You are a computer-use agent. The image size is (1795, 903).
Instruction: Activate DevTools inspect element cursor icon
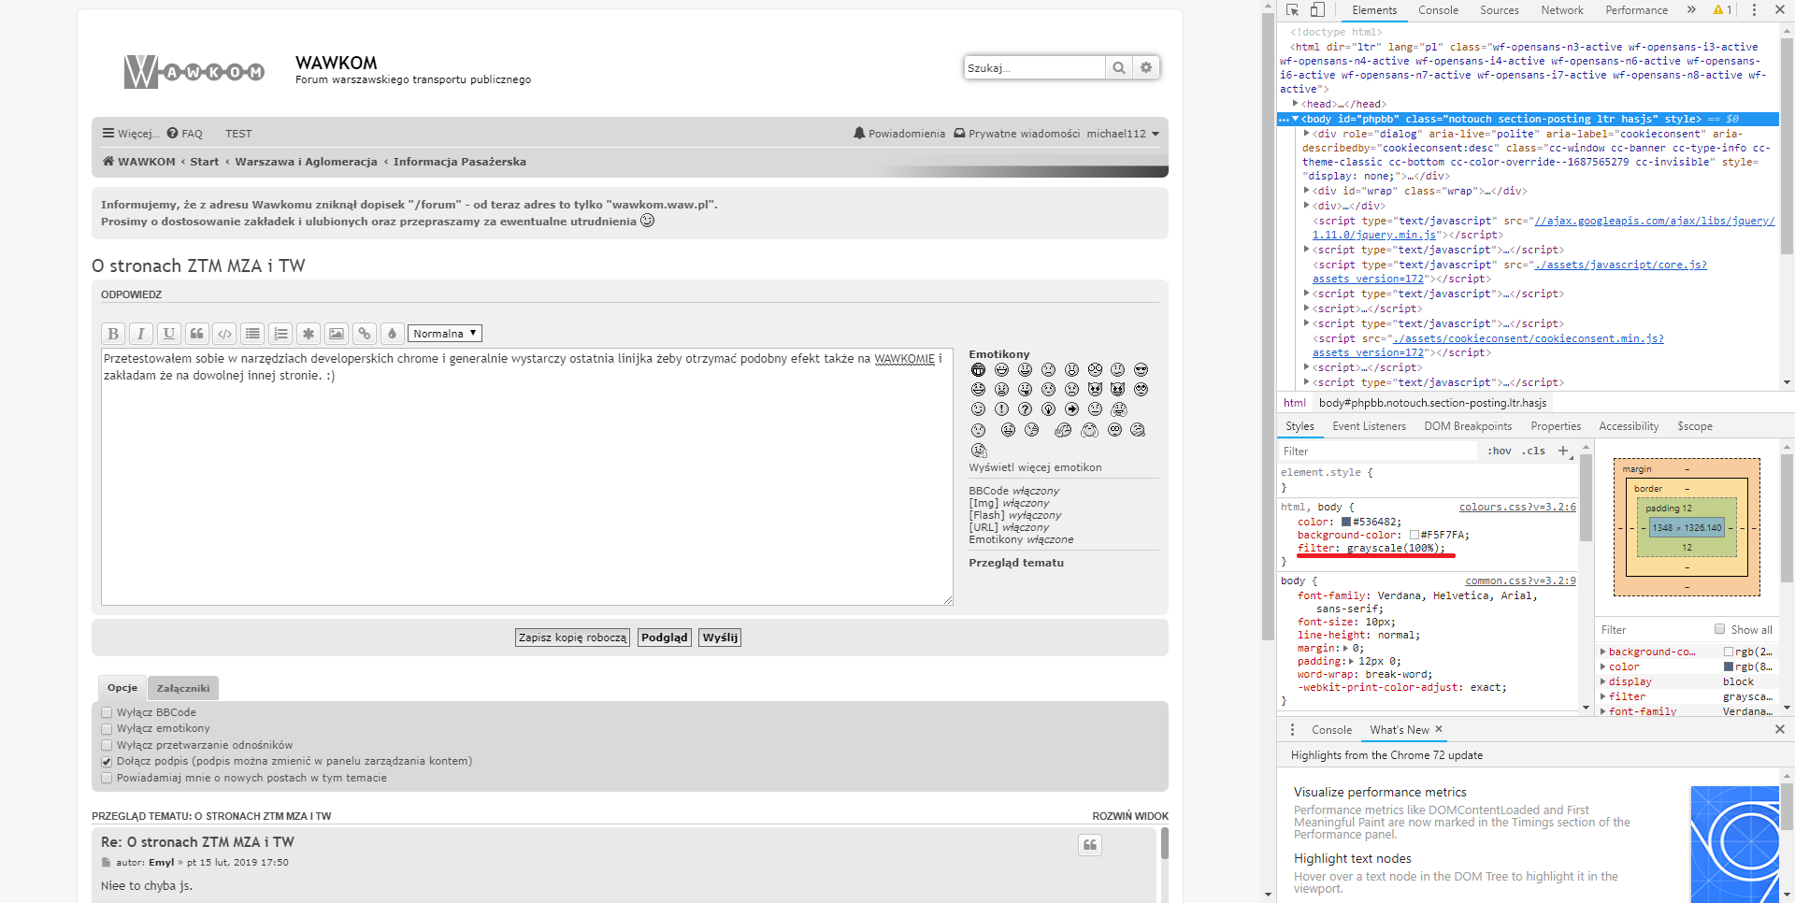(1292, 10)
